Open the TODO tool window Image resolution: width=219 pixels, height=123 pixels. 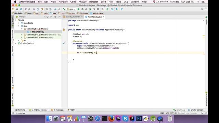click(71, 110)
